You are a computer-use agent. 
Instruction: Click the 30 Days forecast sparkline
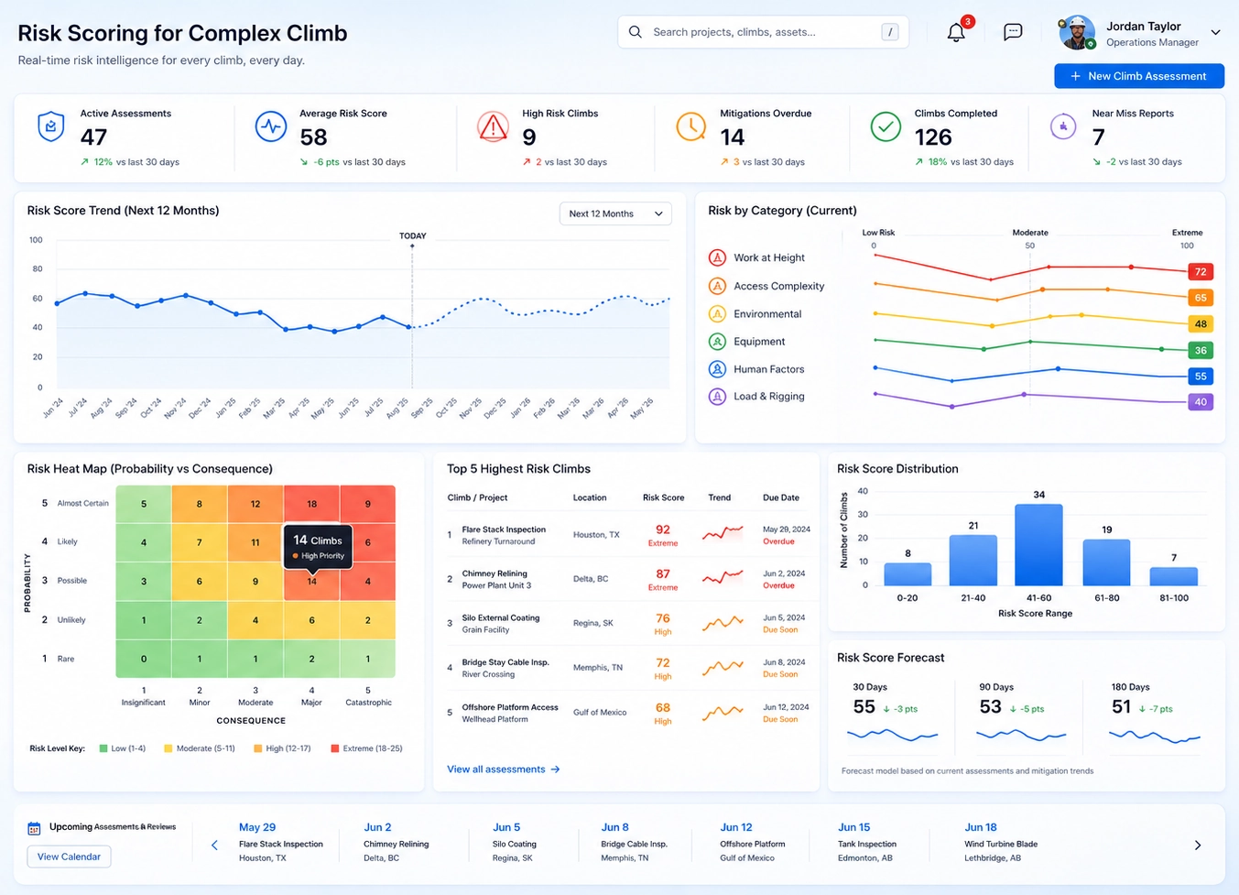[893, 735]
